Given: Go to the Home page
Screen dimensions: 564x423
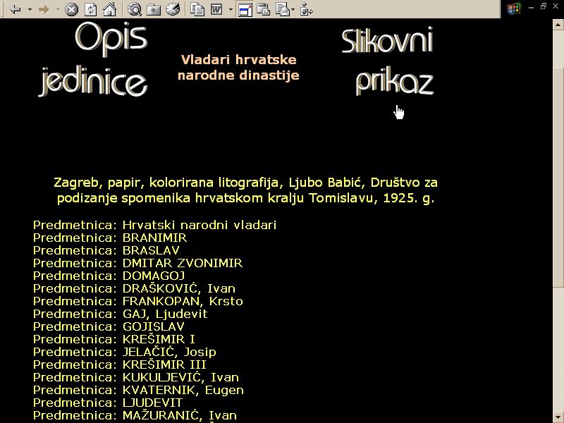Looking at the screenshot, I should (x=109, y=10).
